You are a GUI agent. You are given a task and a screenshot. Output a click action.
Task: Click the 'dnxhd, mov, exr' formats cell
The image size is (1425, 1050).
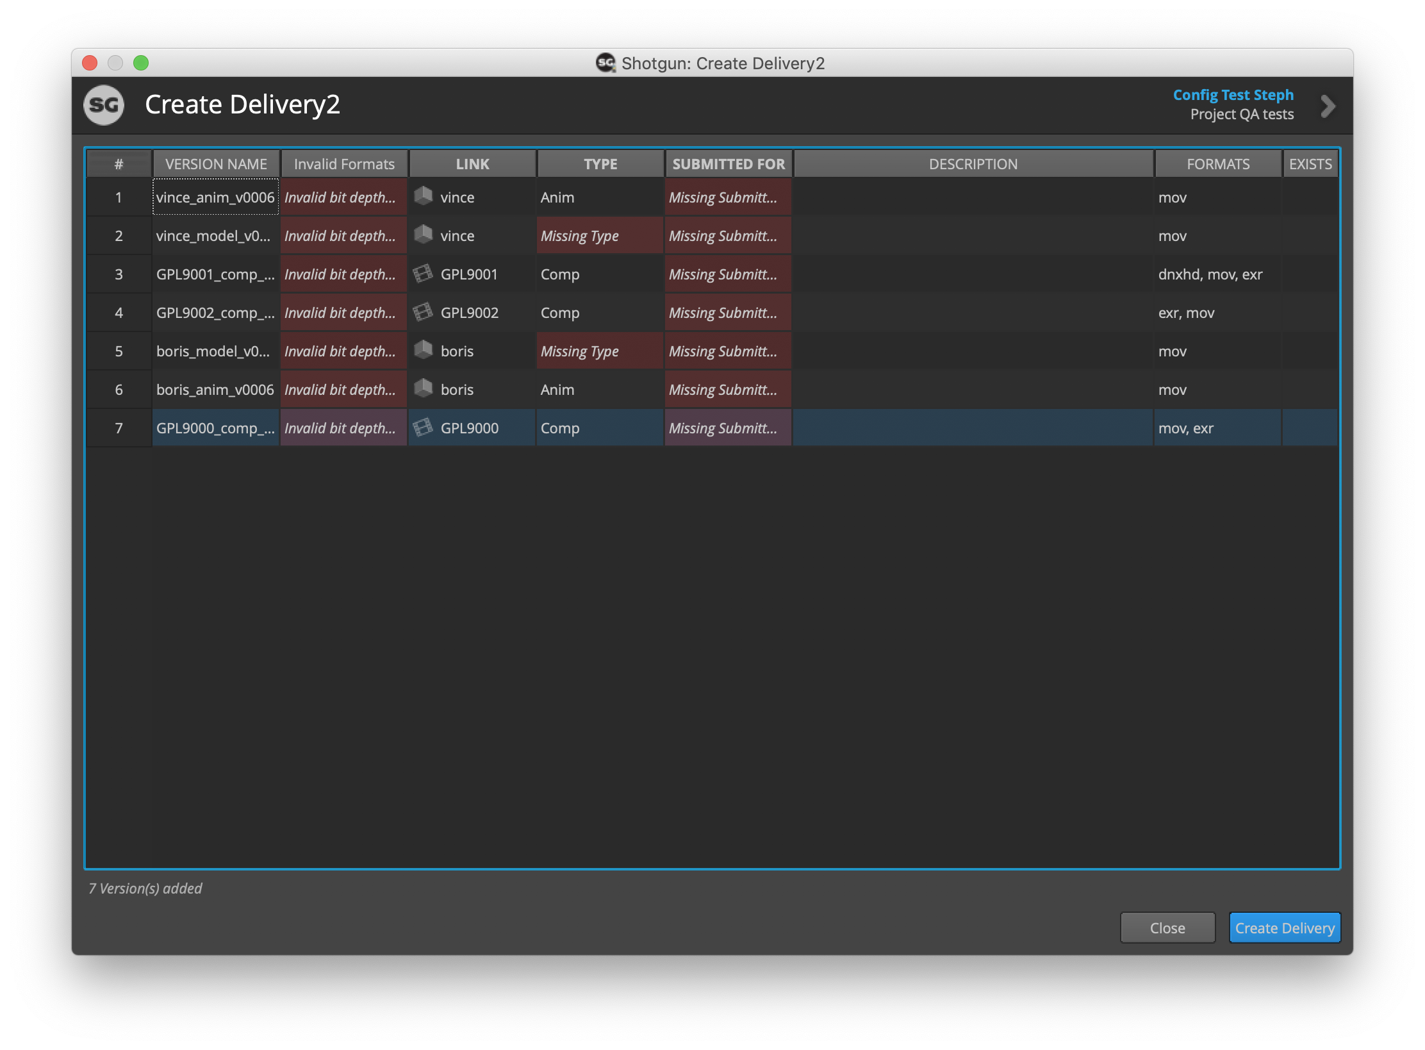pos(1218,274)
